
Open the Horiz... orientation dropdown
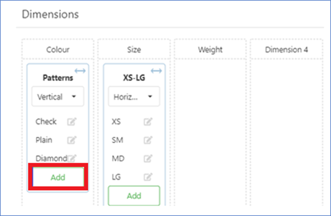[134, 96]
